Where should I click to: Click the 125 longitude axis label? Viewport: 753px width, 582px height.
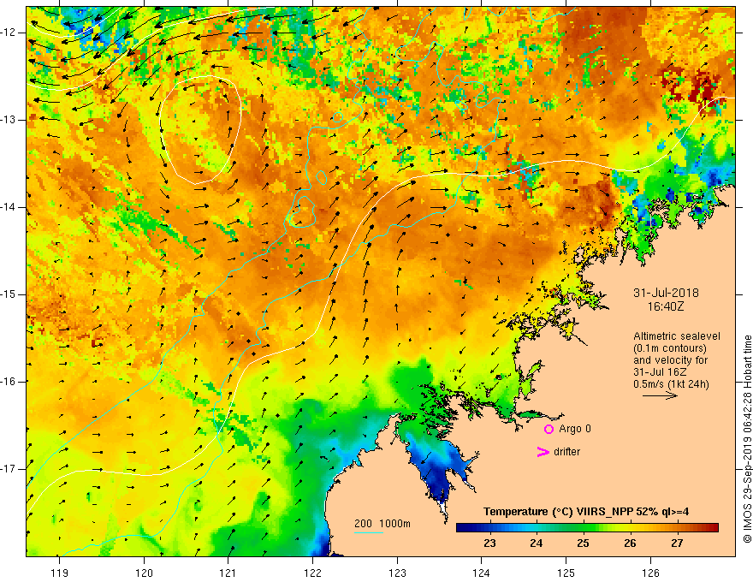coord(566,573)
